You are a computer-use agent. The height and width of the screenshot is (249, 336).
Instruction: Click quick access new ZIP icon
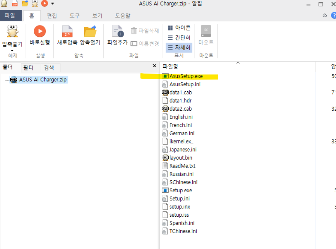click(x=15, y=3)
